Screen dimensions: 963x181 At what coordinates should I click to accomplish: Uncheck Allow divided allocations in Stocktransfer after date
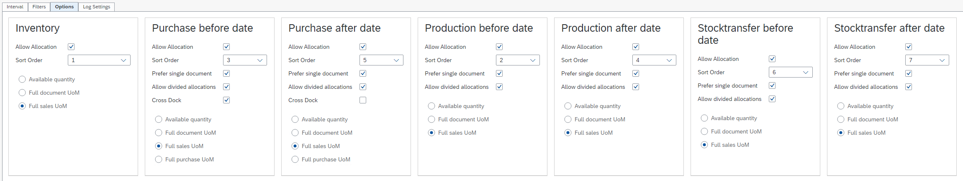click(909, 87)
